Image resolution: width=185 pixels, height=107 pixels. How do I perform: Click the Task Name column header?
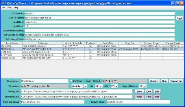[12, 43]
